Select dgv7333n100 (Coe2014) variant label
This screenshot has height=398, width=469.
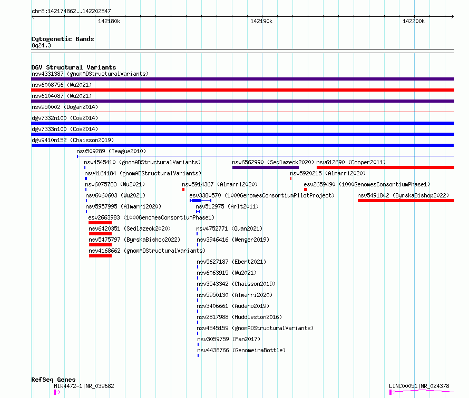click(65, 129)
